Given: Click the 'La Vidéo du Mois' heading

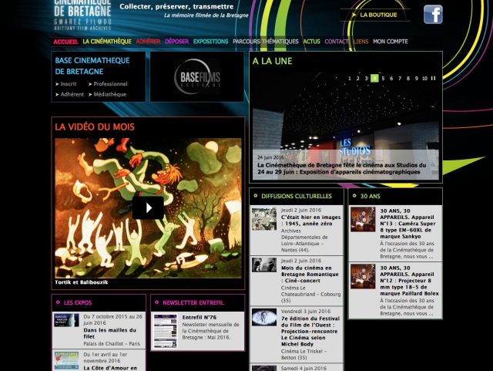Looking at the screenshot, I should pos(95,126).
